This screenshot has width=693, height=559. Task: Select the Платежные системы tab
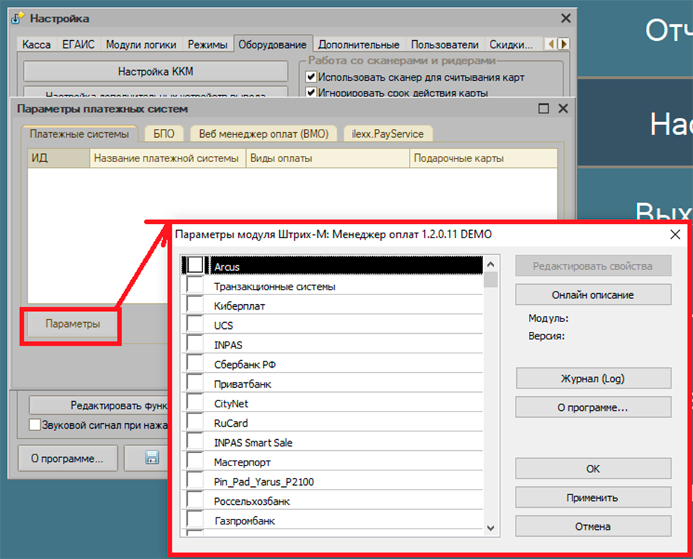[80, 134]
